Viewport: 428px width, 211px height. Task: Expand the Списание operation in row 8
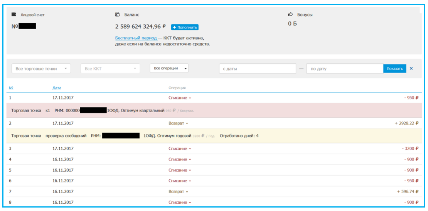click(x=179, y=203)
